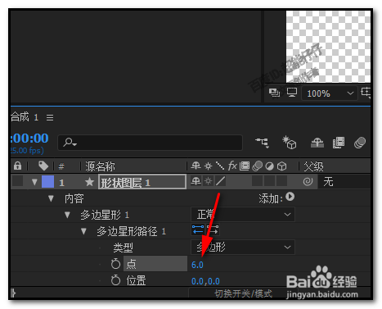Toggle stopwatch for 位置 property
This screenshot has width=382, height=309.
click(115, 280)
